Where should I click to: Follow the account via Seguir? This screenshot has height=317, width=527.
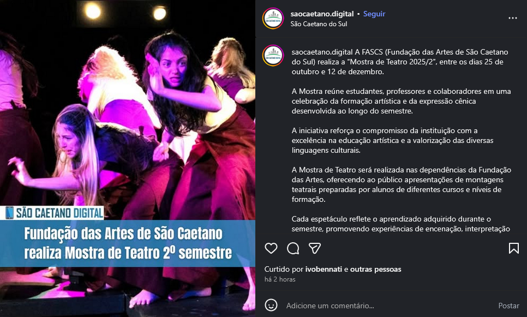coord(374,14)
